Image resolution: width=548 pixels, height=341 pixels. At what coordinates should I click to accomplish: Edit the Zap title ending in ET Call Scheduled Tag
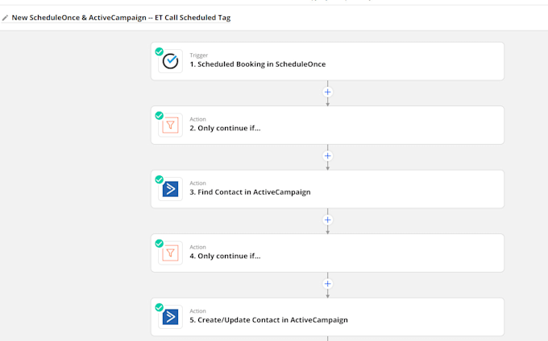[121, 18]
